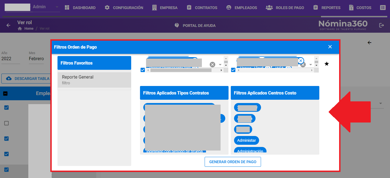Click the Año field showing 2022
Image resolution: width=390 pixels, height=178 pixels.
tap(11, 59)
